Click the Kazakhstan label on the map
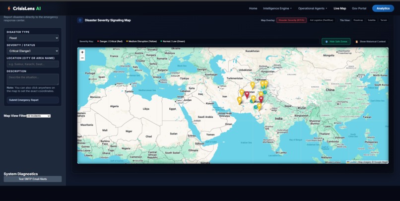400x201 pixels. [x=252, y=51]
